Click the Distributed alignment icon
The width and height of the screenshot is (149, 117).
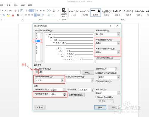coord(38,15)
